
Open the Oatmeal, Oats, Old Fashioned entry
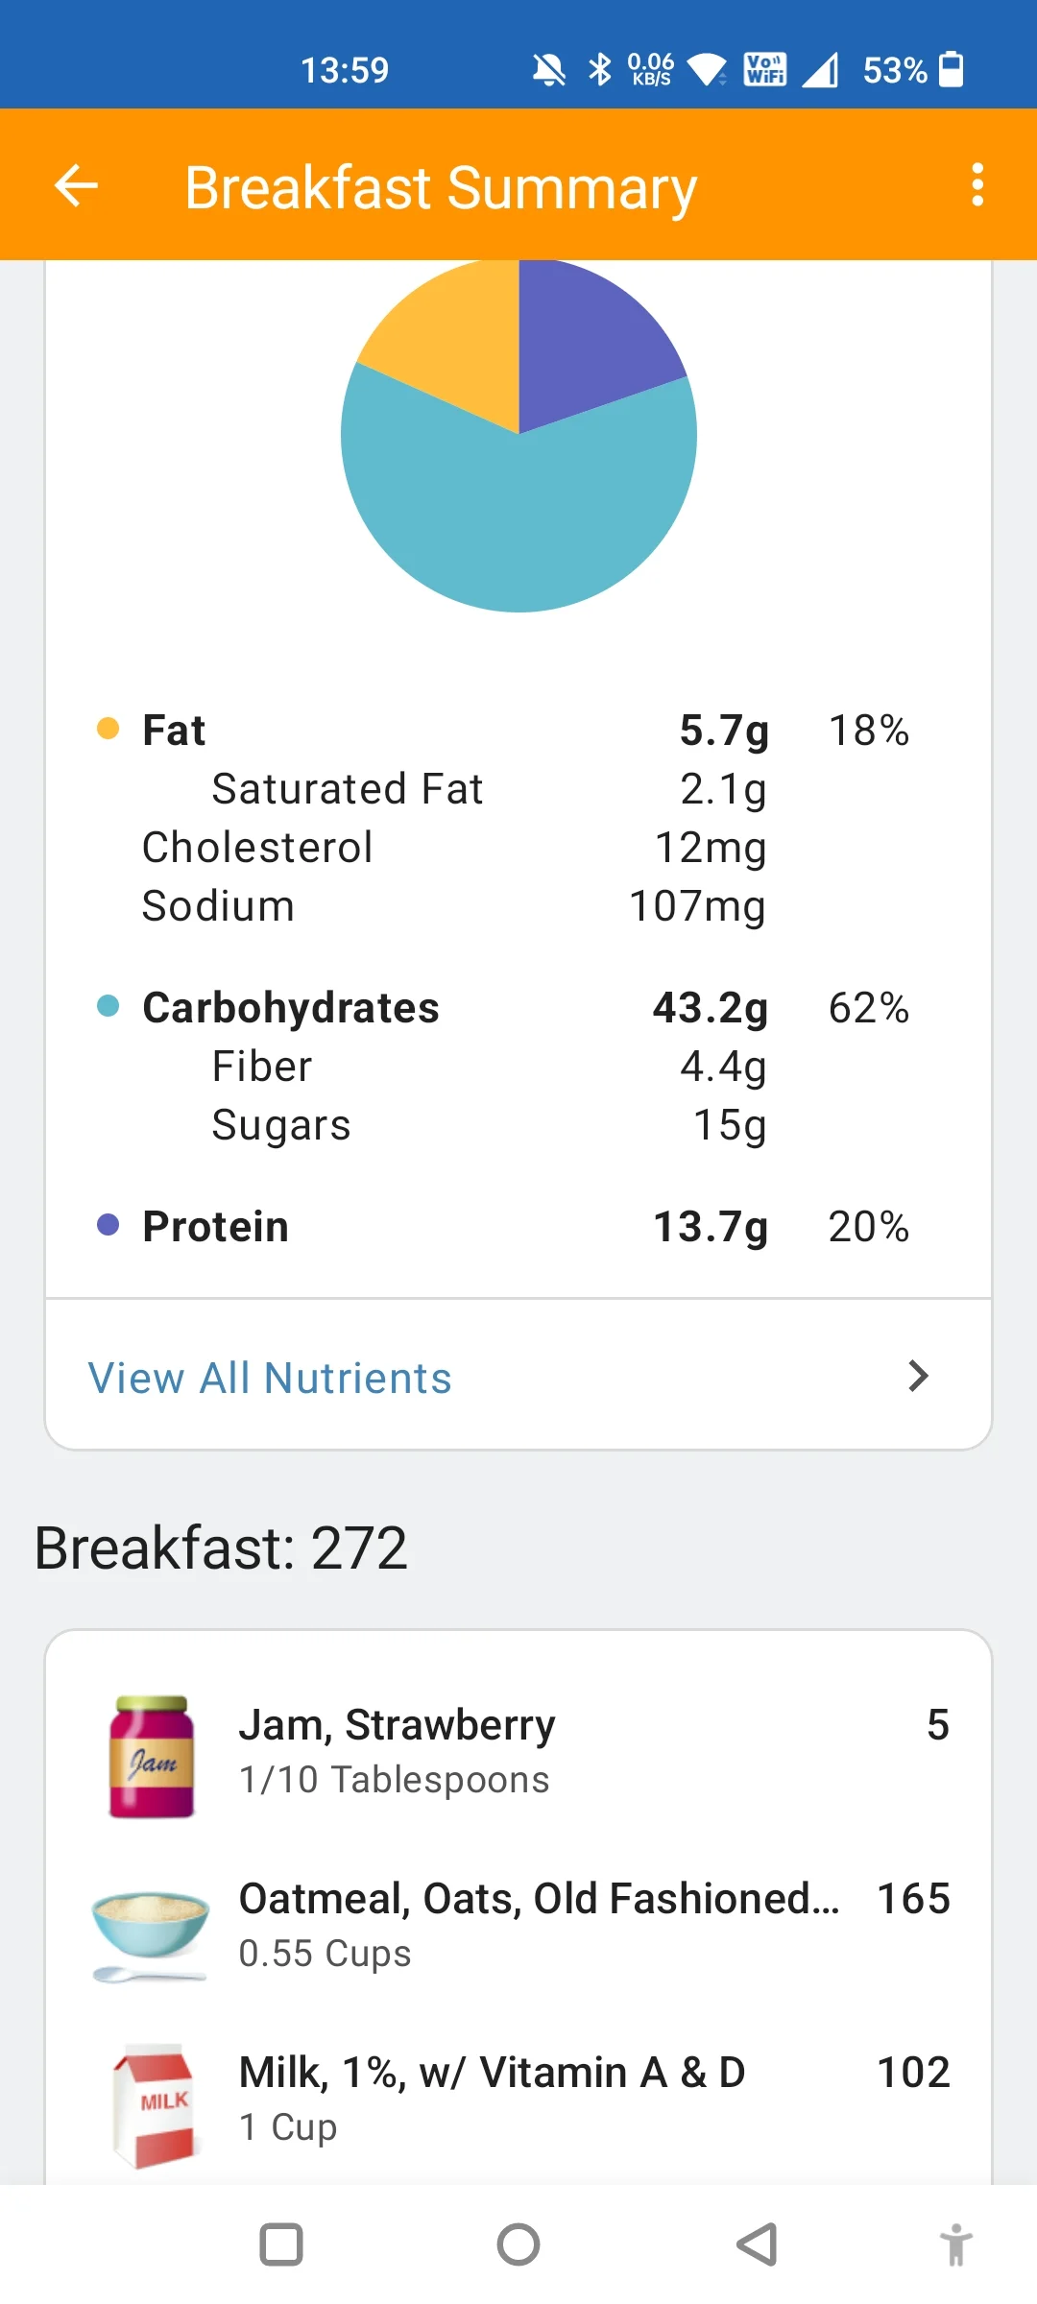[538, 1899]
